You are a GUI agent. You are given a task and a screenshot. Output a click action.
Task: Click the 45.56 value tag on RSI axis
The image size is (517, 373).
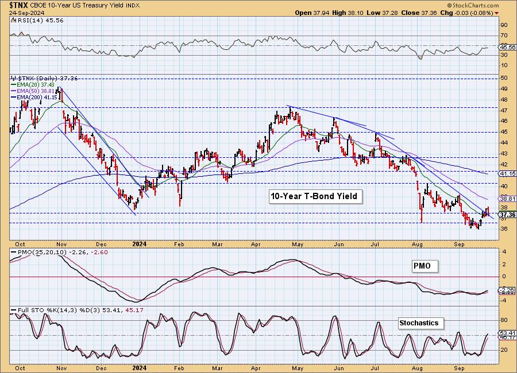pos(508,47)
